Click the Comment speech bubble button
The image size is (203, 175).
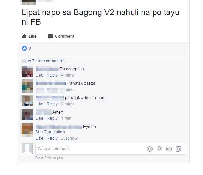click(x=61, y=36)
